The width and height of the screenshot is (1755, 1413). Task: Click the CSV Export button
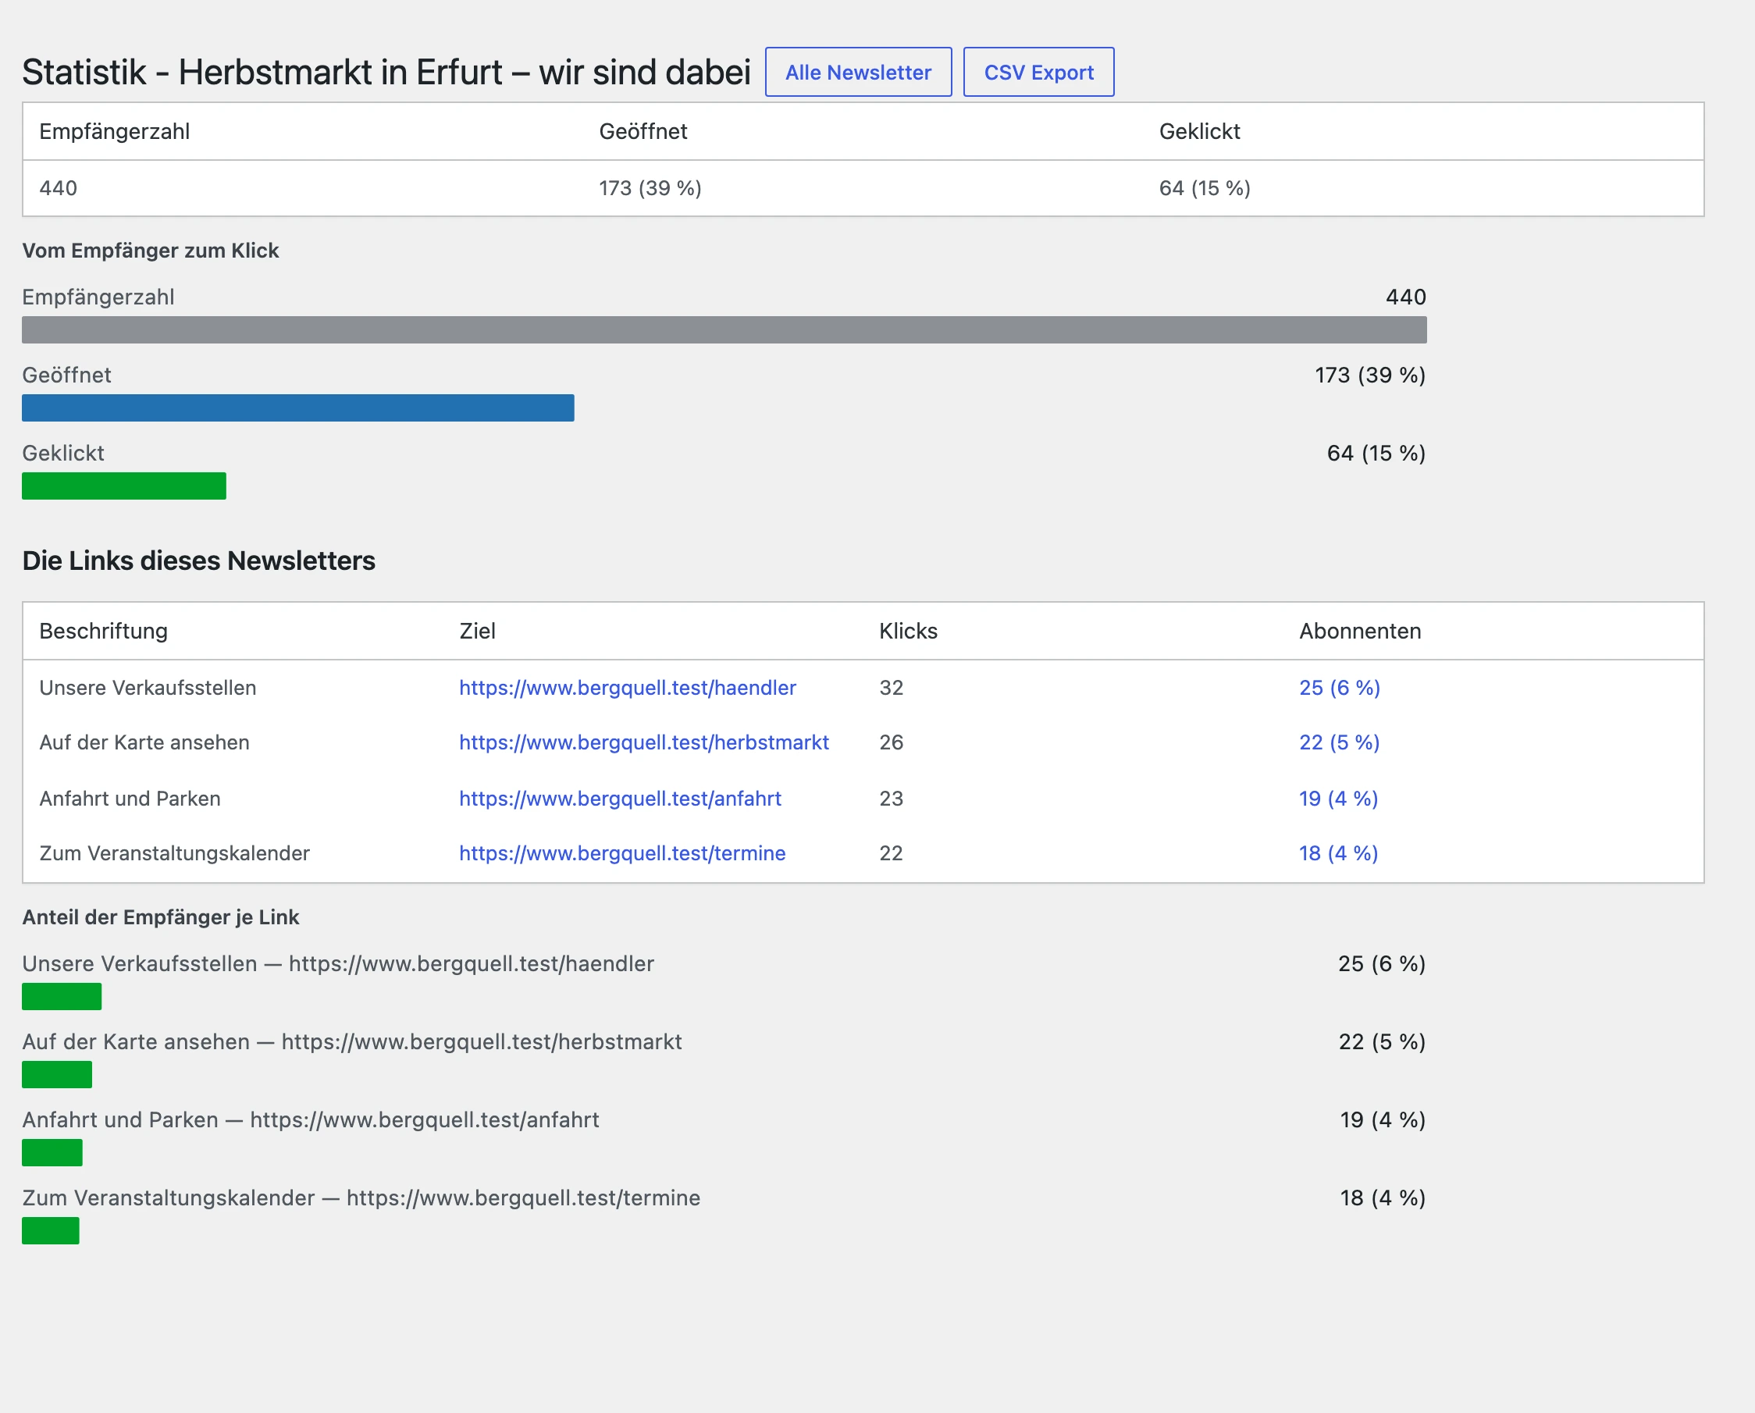tap(1038, 73)
